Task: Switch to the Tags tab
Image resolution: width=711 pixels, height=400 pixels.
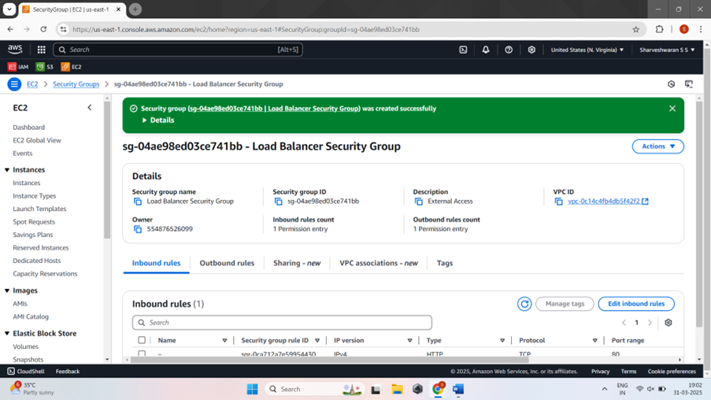Action: tap(445, 263)
